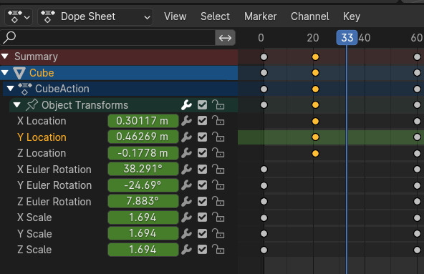This screenshot has width=424, height=274.
Task: Toggle mute checkbox for X Scale
Action: 202,217
